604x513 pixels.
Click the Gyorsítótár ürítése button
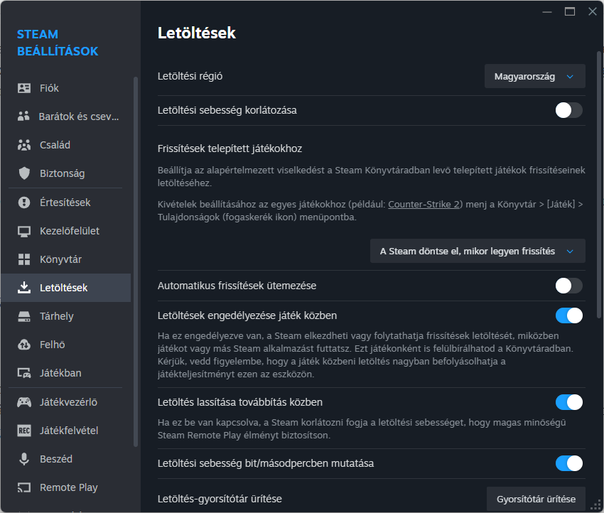point(536,499)
